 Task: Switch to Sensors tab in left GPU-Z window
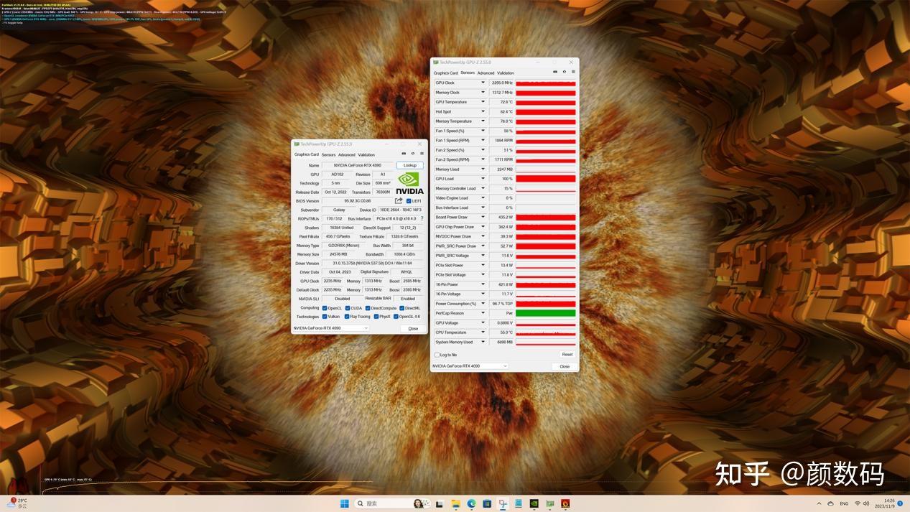tap(328, 154)
